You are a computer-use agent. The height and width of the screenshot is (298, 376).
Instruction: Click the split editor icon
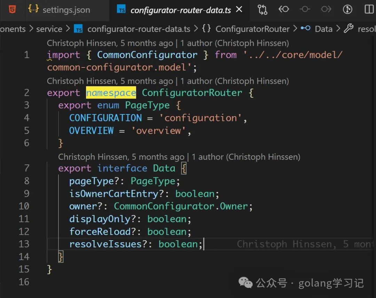(369, 9)
